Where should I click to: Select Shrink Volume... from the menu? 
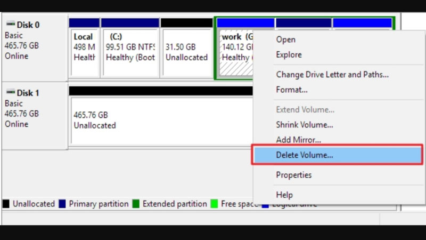coord(304,125)
